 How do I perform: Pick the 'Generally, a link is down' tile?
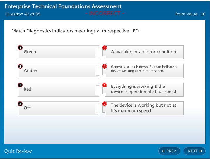coord(144,71)
